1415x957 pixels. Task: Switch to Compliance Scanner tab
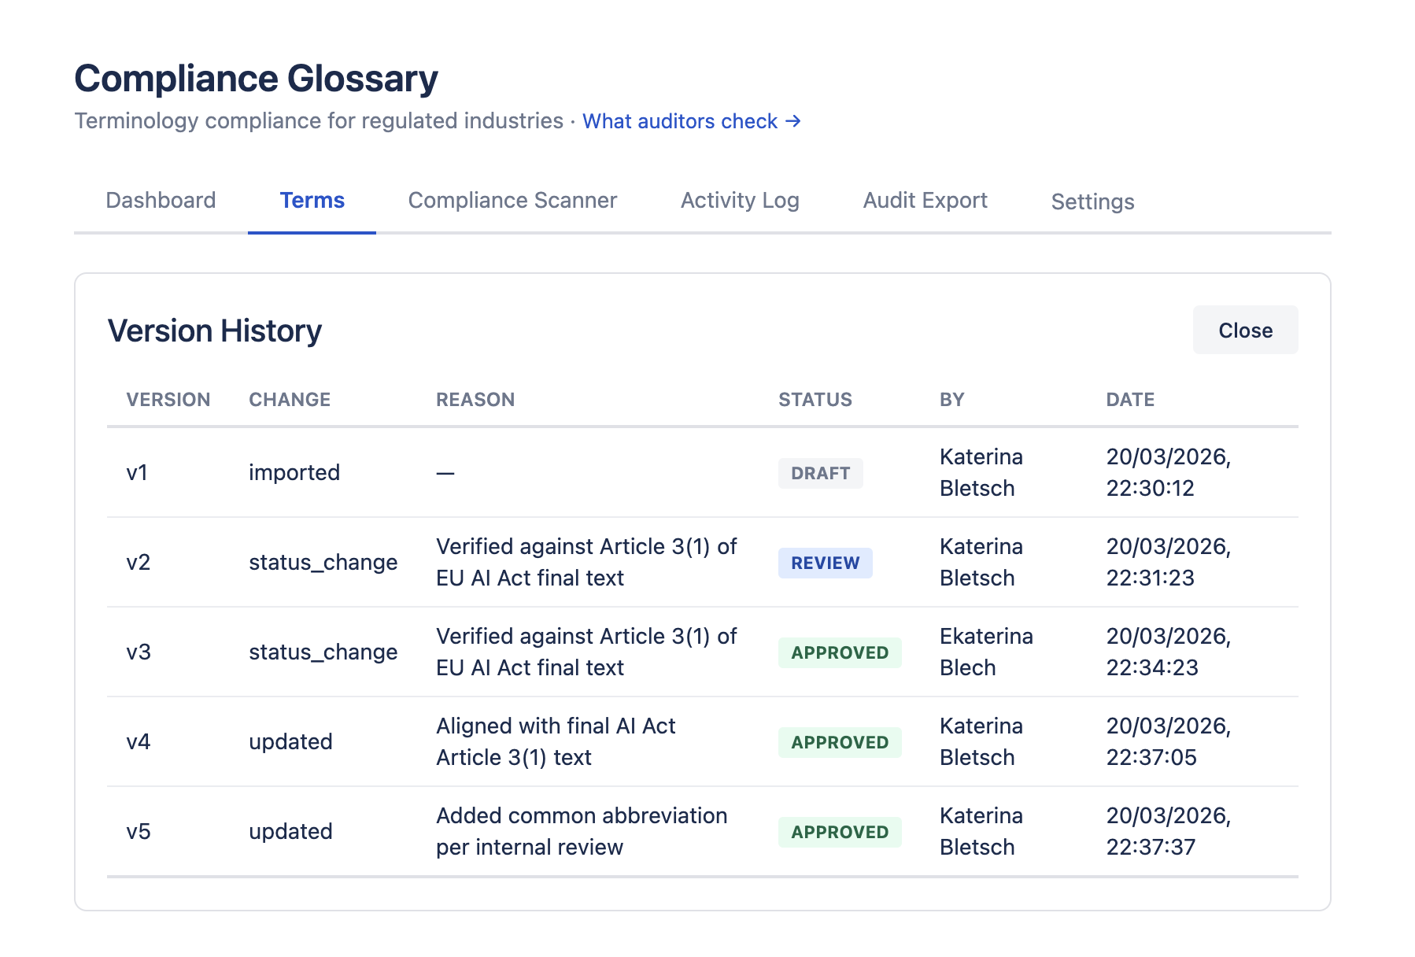[x=512, y=201]
